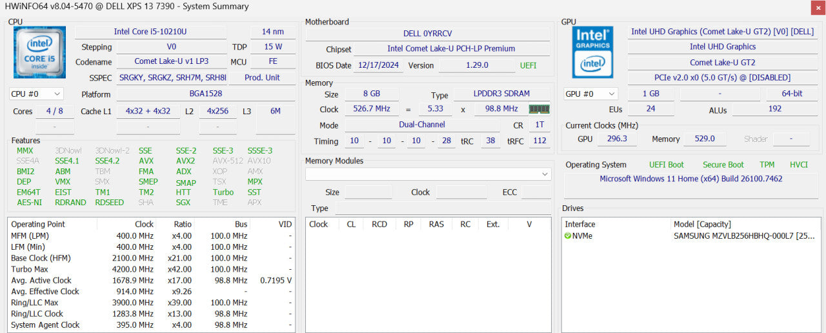Open the GPU #0 selector dropdown
Screen dimensions: 826x333
(590, 94)
